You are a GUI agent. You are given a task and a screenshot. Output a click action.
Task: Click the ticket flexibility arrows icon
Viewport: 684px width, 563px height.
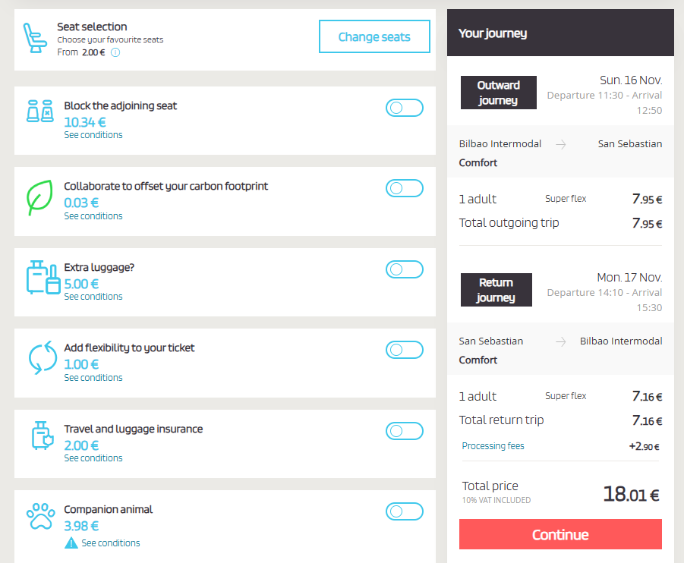tap(43, 358)
